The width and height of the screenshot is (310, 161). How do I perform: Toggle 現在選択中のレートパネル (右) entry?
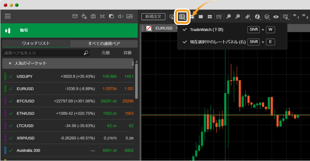tap(232, 42)
